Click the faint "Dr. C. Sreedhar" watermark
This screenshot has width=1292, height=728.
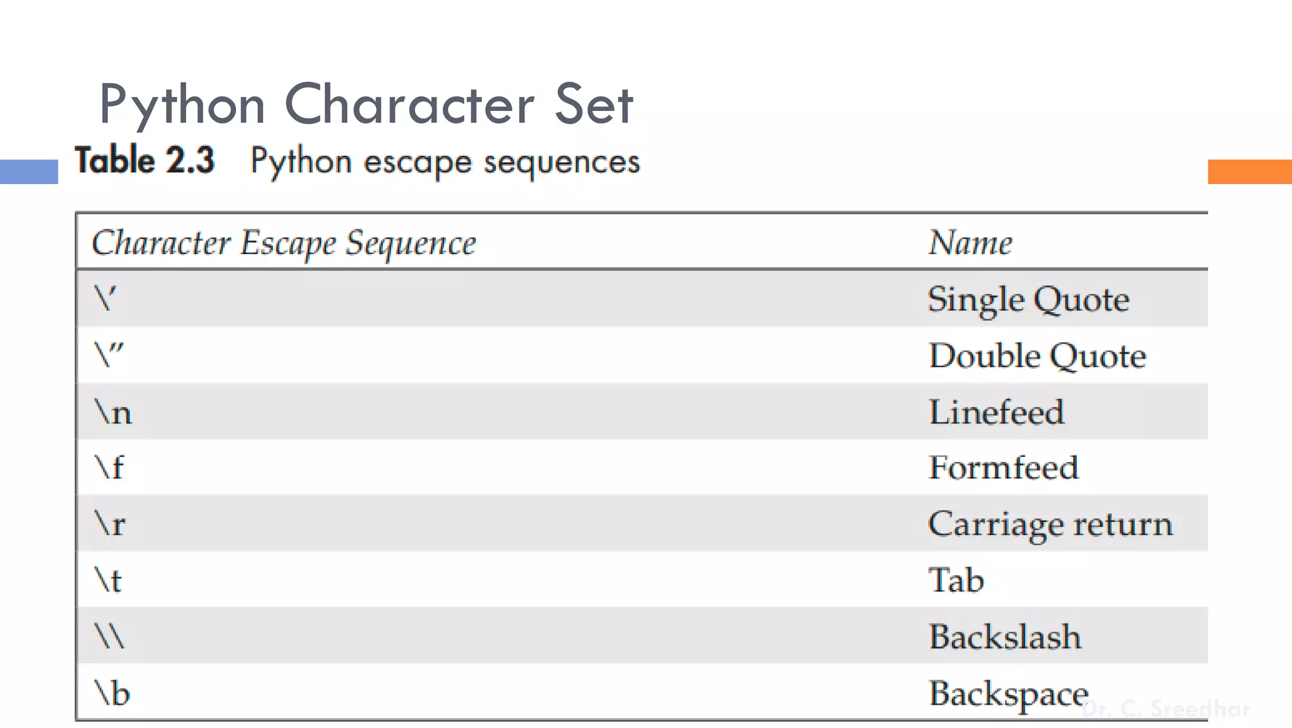pos(1166,709)
